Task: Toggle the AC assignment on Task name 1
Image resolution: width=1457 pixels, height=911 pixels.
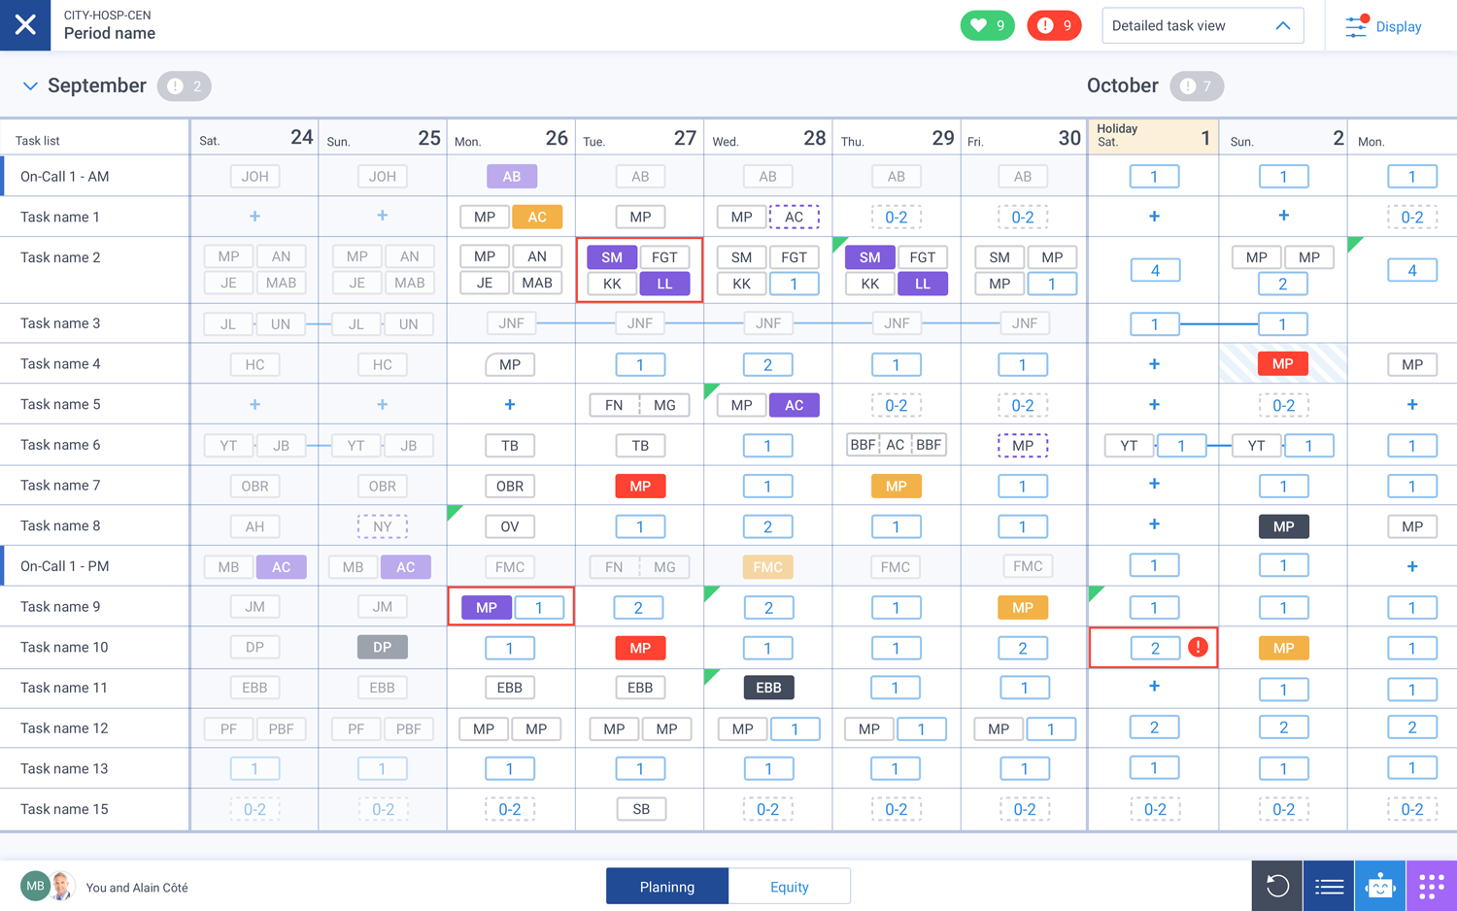Action: [x=537, y=217]
